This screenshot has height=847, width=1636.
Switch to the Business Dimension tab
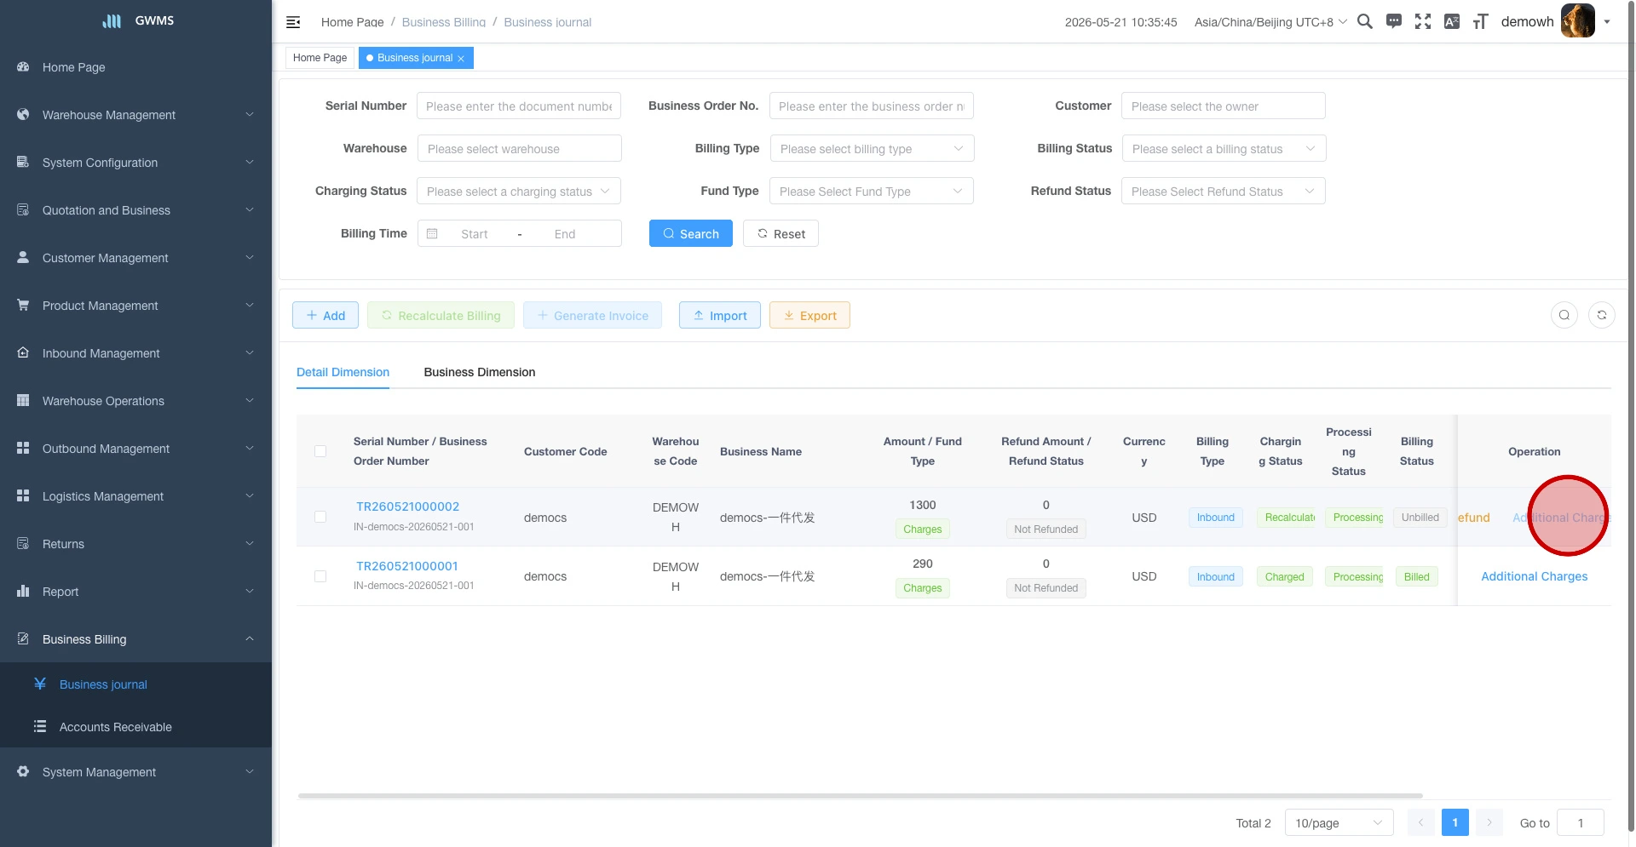pyautogui.click(x=480, y=372)
